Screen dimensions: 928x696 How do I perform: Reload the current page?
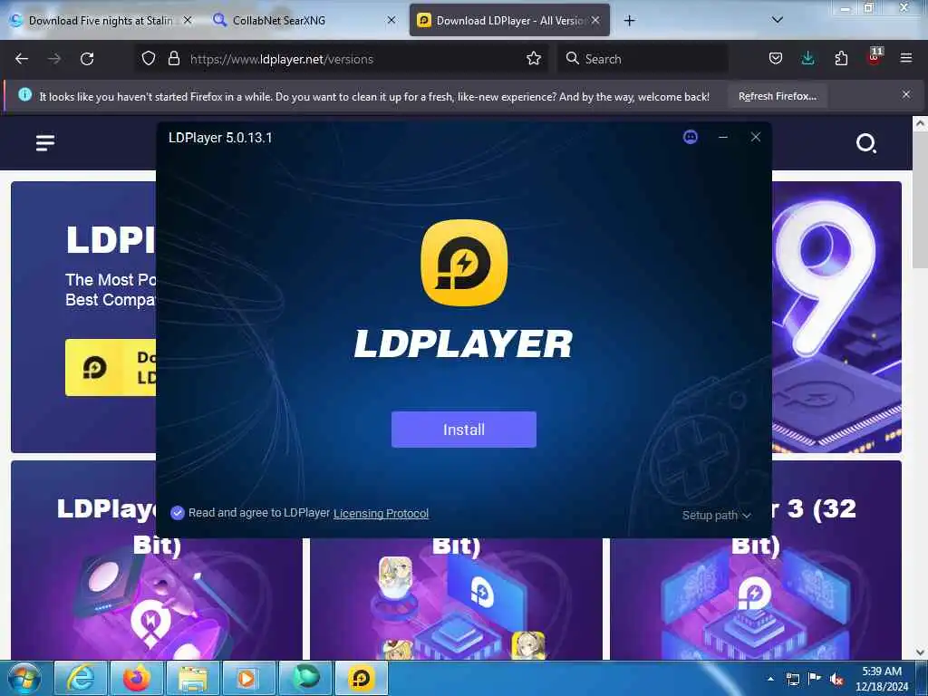point(87,59)
